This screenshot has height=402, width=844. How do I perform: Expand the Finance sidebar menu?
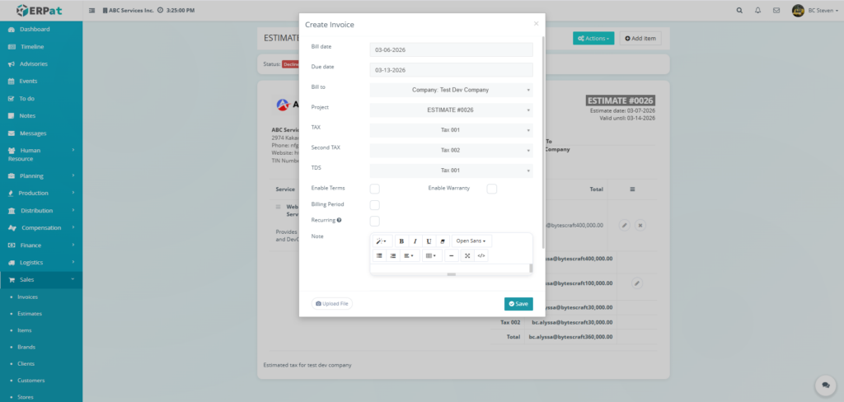pos(41,245)
